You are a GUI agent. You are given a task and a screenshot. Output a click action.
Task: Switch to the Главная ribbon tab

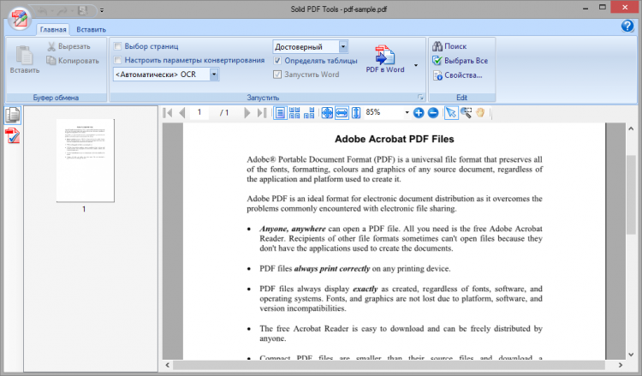click(53, 29)
